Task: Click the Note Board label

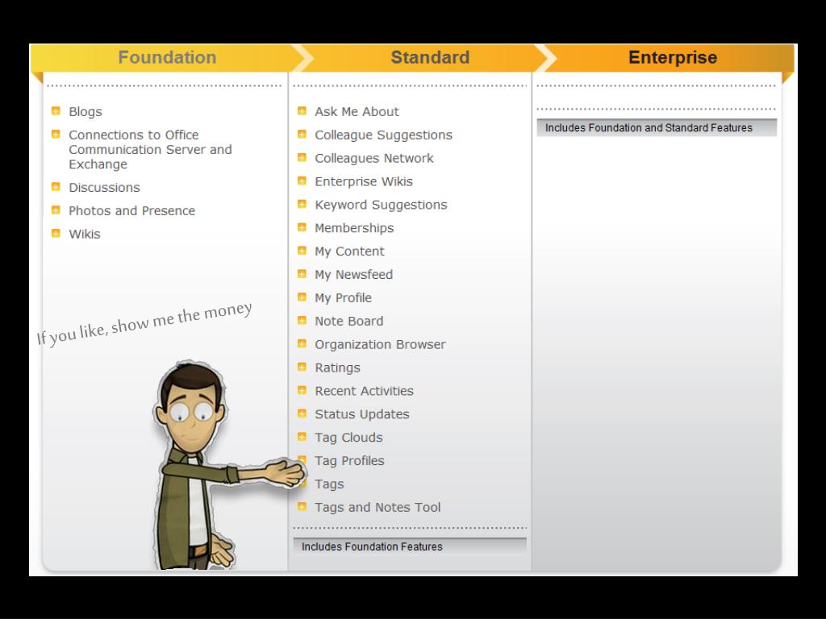Action: coord(348,321)
